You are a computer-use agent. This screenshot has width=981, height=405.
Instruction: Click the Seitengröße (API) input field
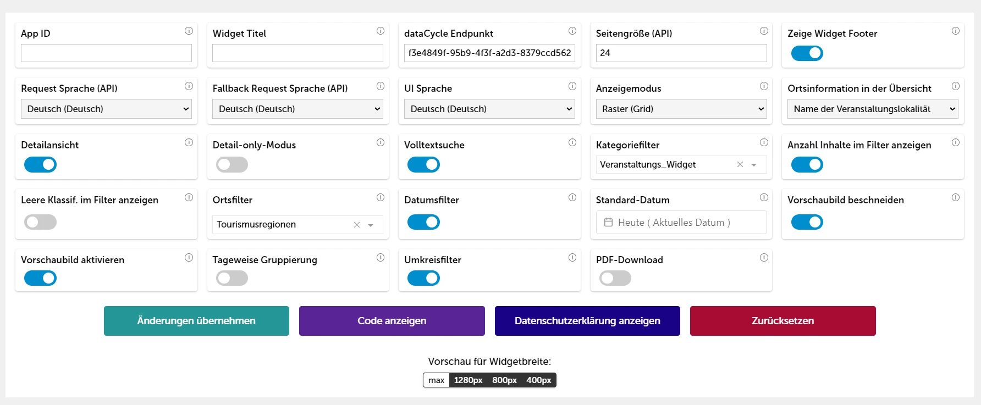click(681, 53)
